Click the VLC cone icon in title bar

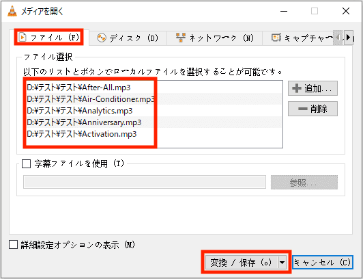click(x=12, y=11)
